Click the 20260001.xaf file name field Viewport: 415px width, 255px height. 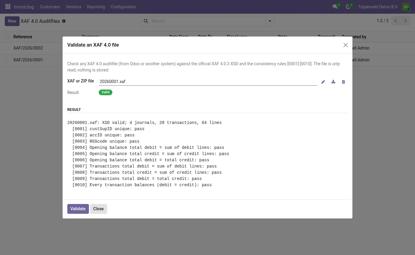pyautogui.click(x=208, y=82)
